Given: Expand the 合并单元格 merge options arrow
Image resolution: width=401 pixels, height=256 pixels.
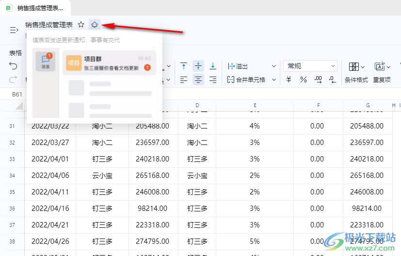Looking at the screenshot, I should [x=274, y=80].
